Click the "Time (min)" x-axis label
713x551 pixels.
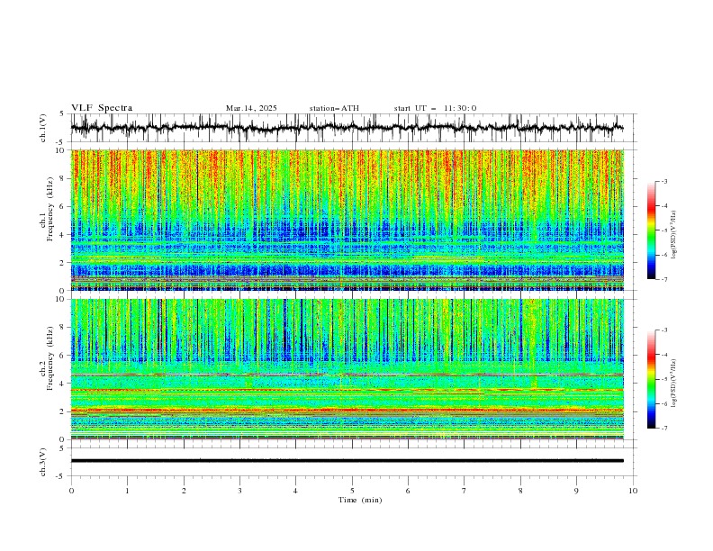pos(360,500)
